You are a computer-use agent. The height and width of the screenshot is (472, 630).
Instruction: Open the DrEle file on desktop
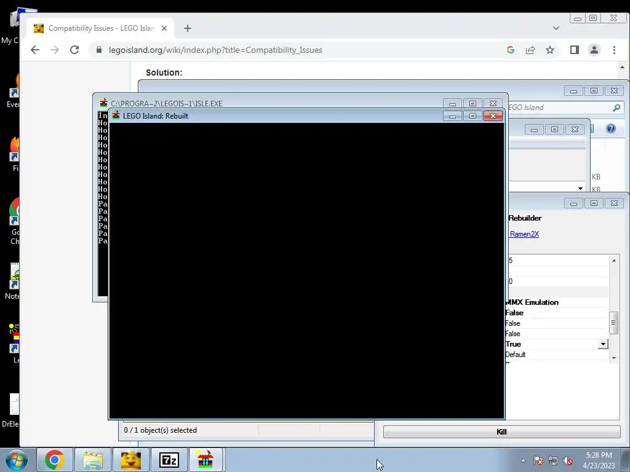(x=12, y=410)
